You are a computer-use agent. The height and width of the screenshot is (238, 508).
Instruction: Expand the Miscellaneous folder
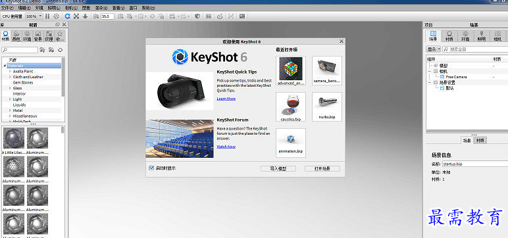coord(10,116)
